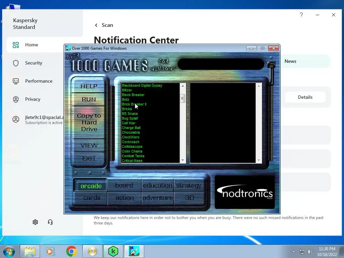The width and height of the screenshot is (344, 258).
Task: Select Blitzer in the game list
Action: pyautogui.click(x=127, y=90)
